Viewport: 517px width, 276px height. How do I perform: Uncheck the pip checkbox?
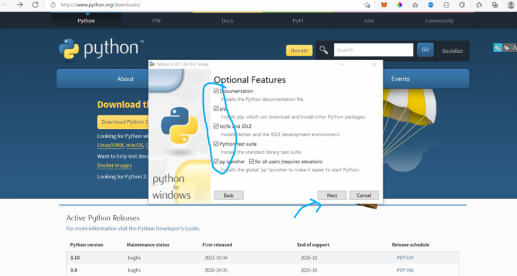(216, 108)
